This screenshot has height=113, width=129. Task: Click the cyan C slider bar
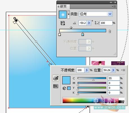[92, 78]
